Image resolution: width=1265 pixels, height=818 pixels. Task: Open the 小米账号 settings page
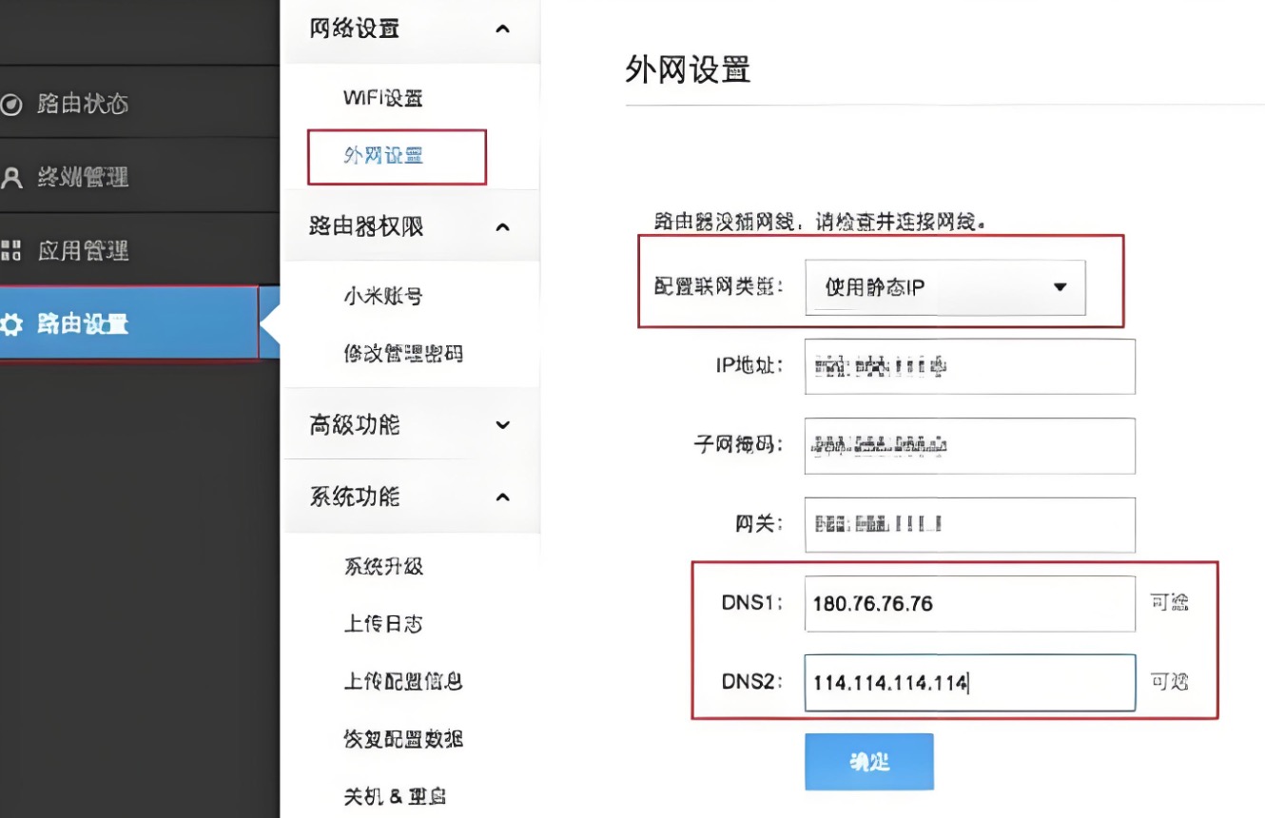pyautogui.click(x=382, y=297)
